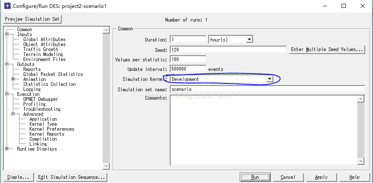Open the Simulation Kernel dropdown
373x183 pixels.
269,79
